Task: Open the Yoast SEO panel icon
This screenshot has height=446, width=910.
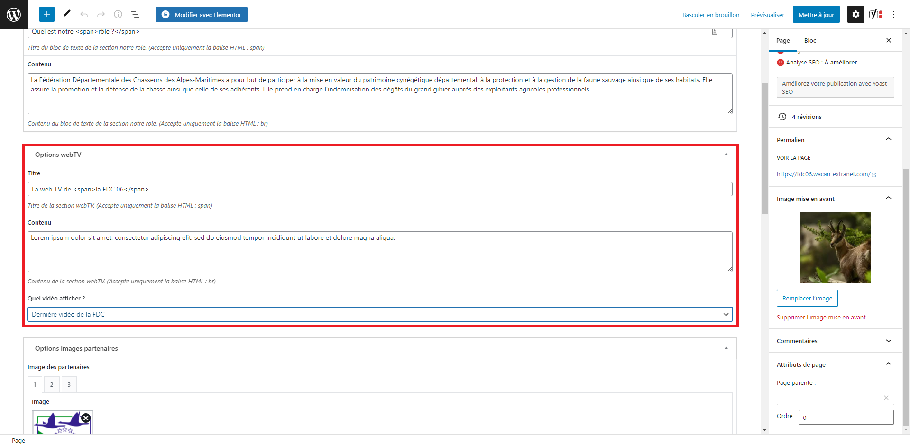Action: pyautogui.click(x=875, y=14)
